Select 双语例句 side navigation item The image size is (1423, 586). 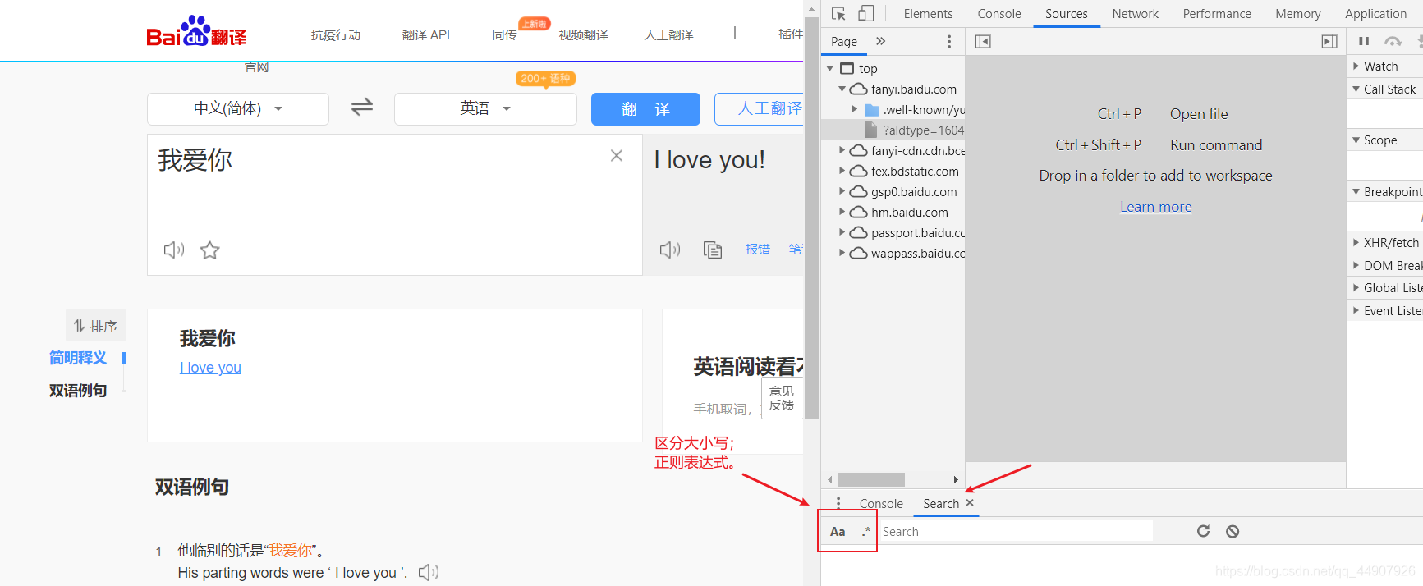point(78,391)
